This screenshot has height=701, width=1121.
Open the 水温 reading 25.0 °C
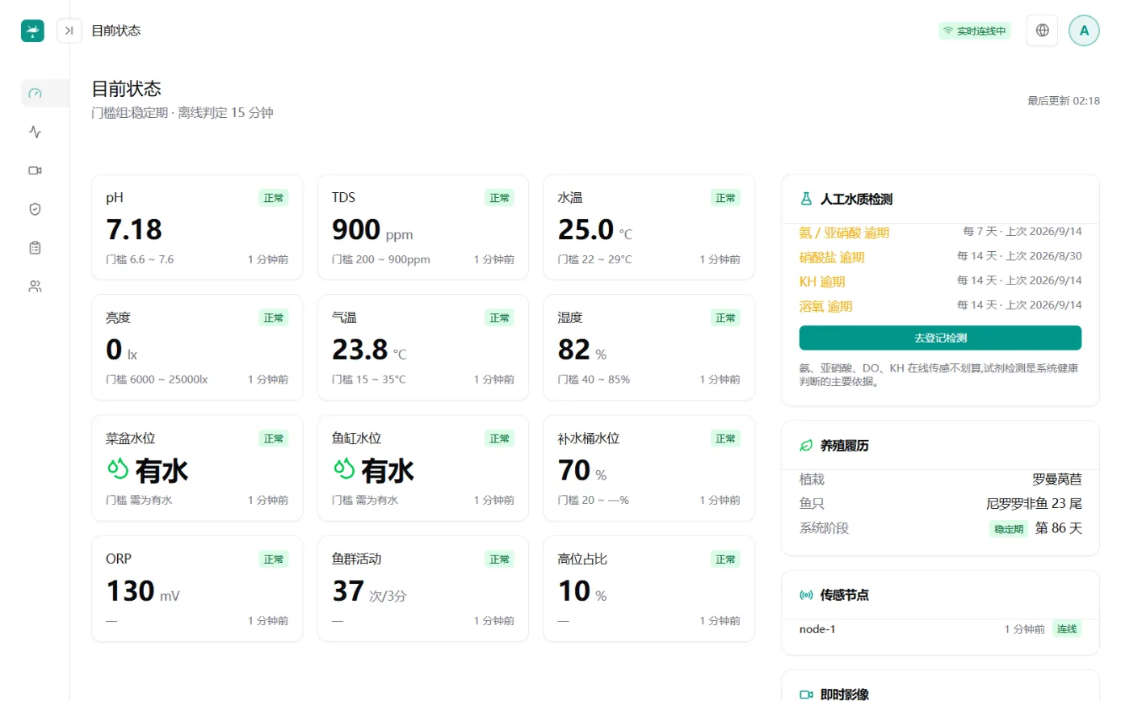point(595,230)
